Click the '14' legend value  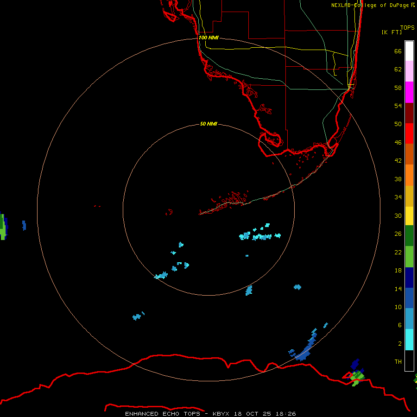[x=398, y=289]
